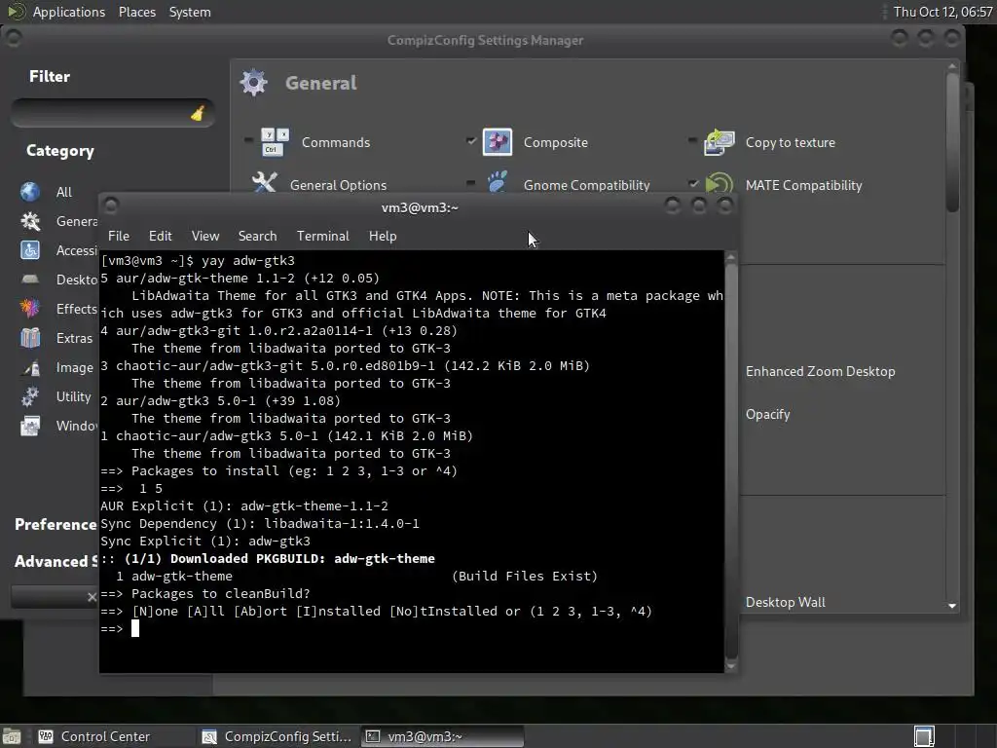This screenshot has height=748, width=997.
Task: Open the General Options wrench icon
Action: (x=265, y=182)
